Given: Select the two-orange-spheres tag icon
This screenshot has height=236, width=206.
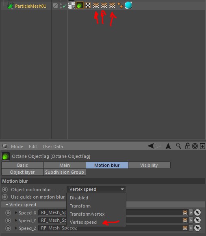Looking at the screenshot, I should pyautogui.click(x=120, y=6).
